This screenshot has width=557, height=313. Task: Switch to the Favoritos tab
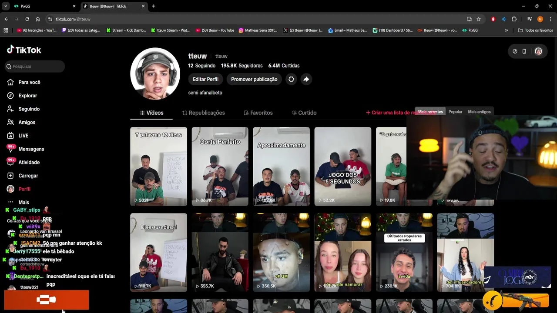258,113
